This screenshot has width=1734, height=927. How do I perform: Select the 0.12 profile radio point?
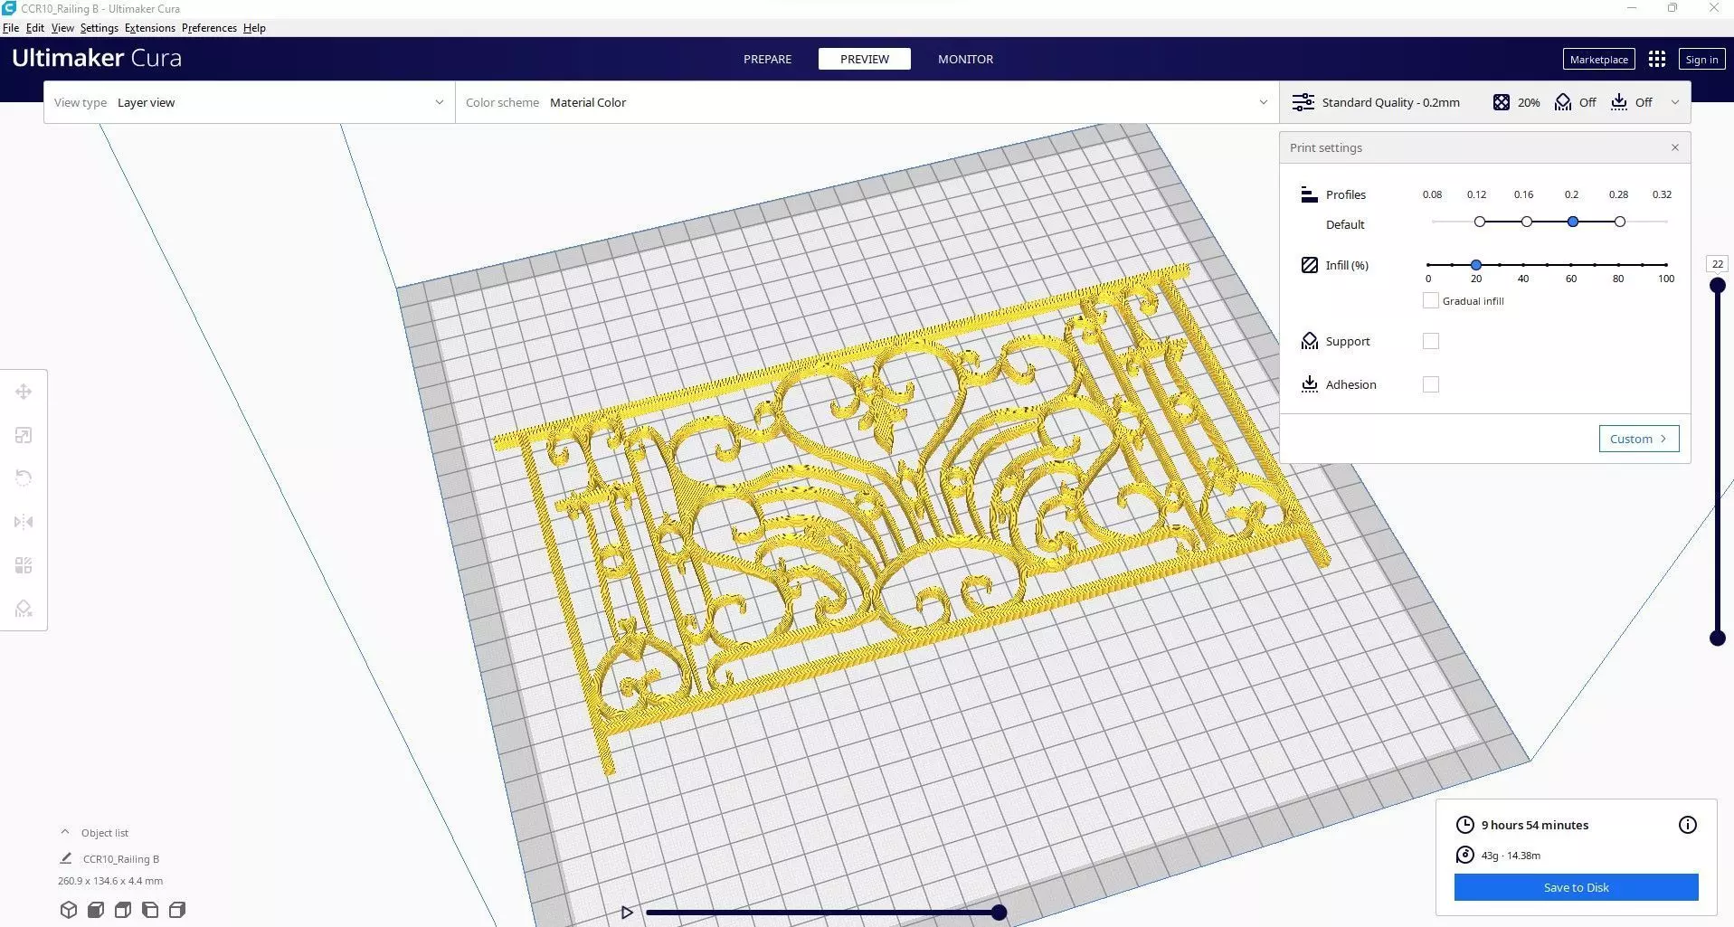(x=1480, y=222)
